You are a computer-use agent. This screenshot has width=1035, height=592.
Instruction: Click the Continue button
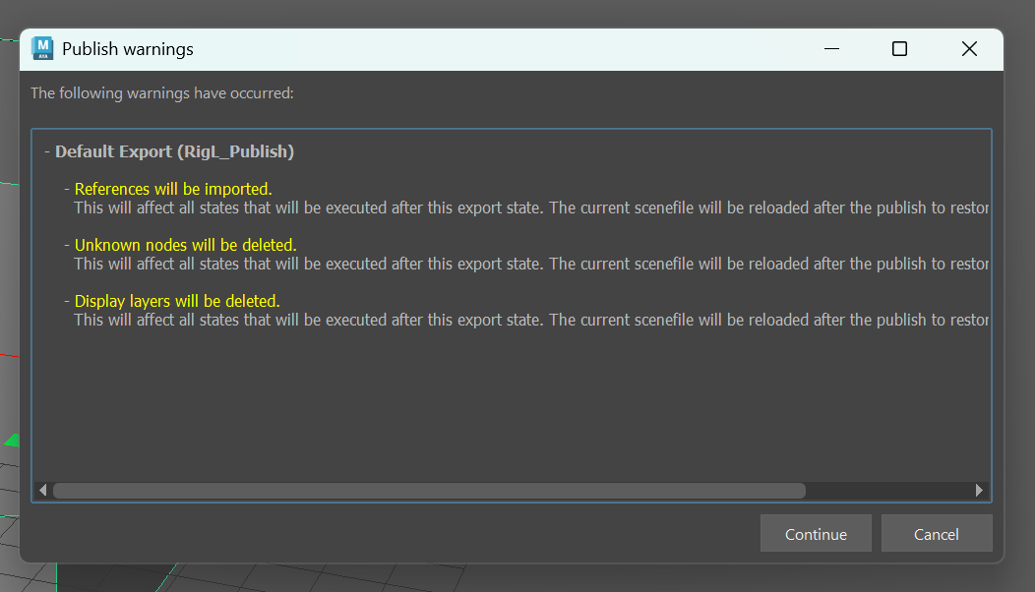tap(816, 534)
